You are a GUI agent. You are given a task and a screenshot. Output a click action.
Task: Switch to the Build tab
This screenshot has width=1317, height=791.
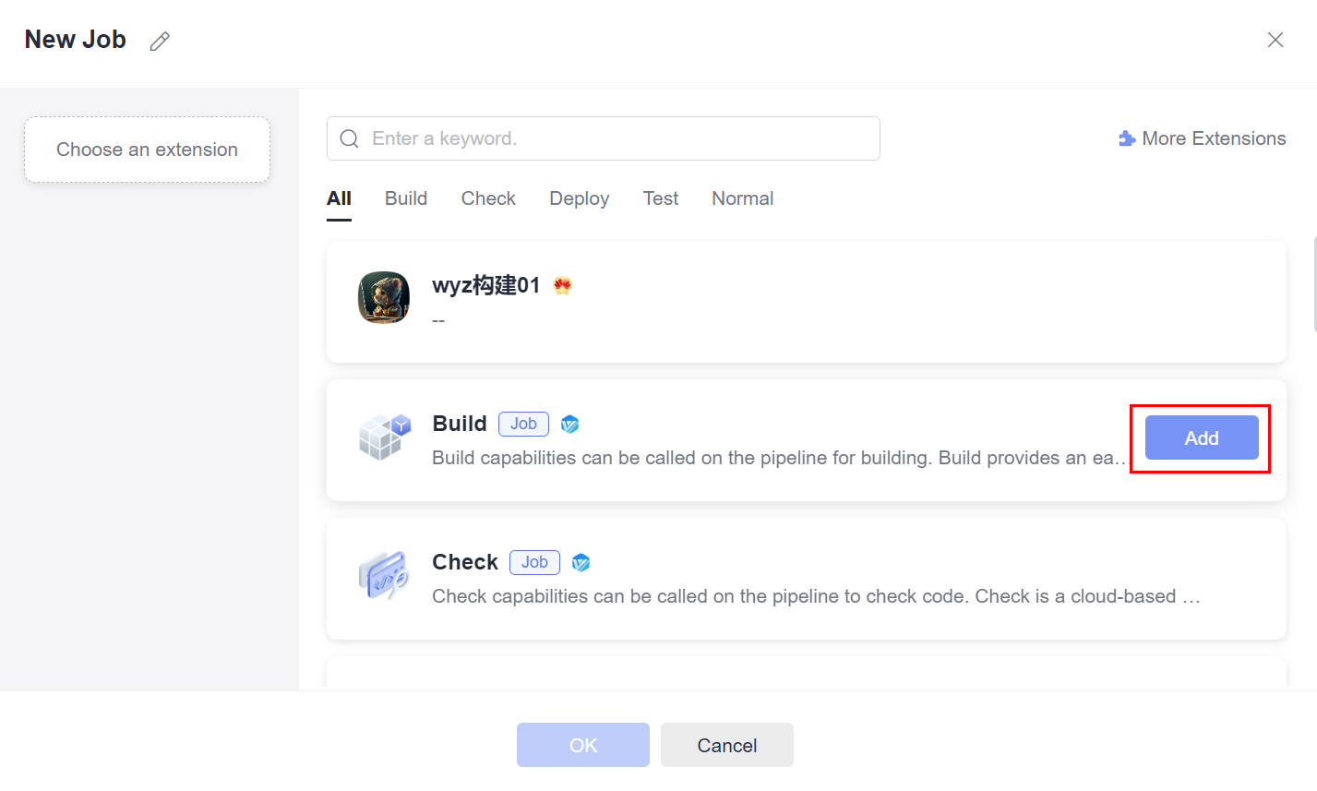coord(406,198)
